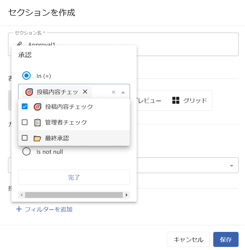Choose the Is not null radio option
The image size is (245, 250).
[x=26, y=152]
